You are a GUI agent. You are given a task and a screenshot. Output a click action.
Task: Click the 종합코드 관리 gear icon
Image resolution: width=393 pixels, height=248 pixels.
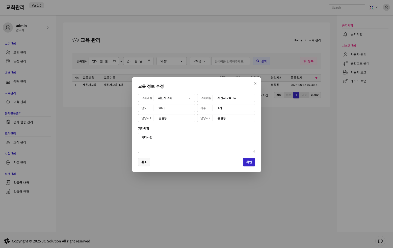tap(345, 63)
